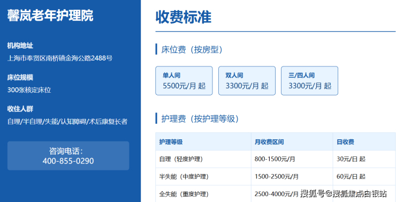Select the 单人间 5500元/月 card
The height and width of the screenshot is (202, 396).
pyautogui.click(x=184, y=81)
